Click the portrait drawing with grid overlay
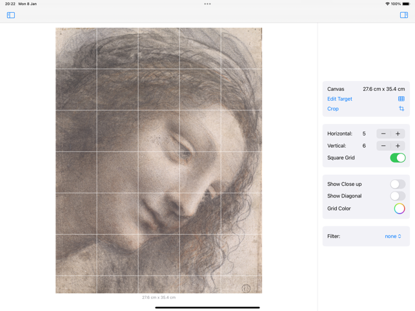This screenshot has height=311, width=415. pos(159,161)
